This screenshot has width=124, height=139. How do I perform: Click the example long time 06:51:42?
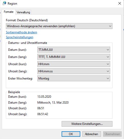[x=43, y=114]
